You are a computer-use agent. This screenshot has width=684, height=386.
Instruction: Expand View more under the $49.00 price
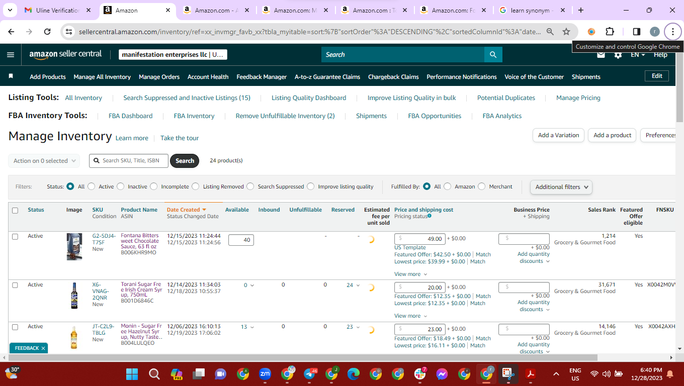coord(410,274)
